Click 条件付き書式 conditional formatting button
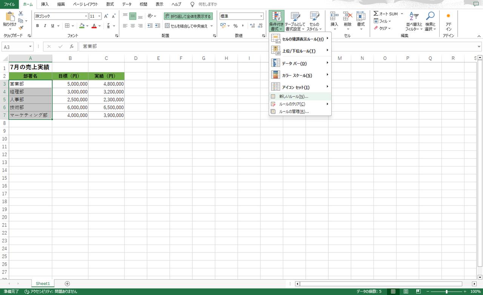The image size is (483, 295). tap(277, 21)
